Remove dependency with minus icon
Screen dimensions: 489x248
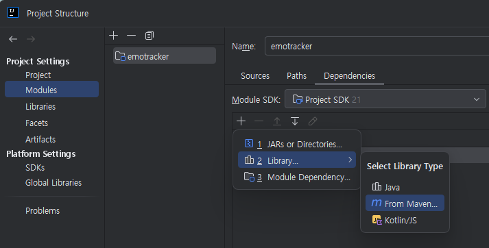259,121
